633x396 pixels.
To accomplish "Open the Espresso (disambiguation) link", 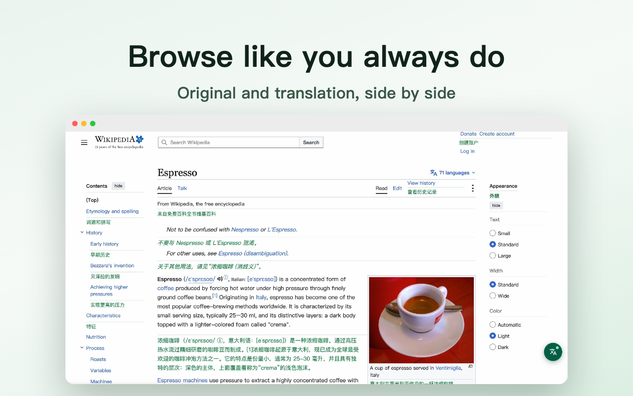I will point(253,253).
